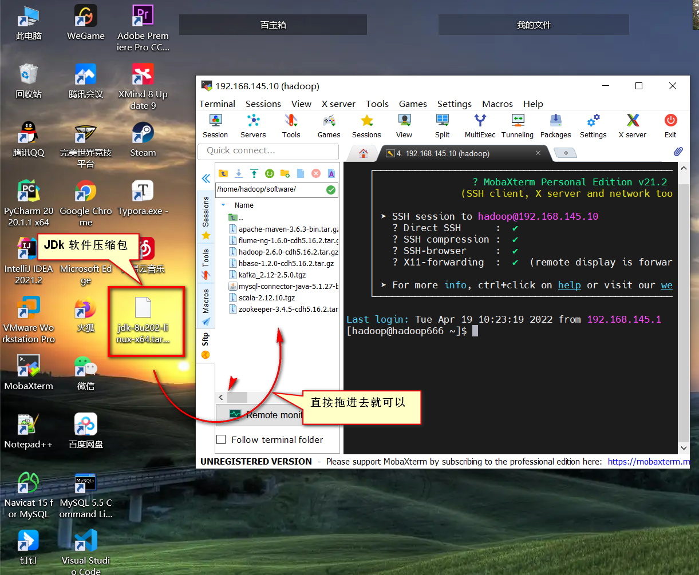Screen dimensions: 699x575
Task: Select flume-ng-1.6.0-cdh5.16.2.tar.gz file
Action: tap(283, 240)
